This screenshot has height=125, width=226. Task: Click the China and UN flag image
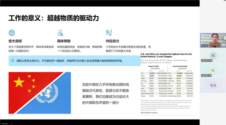point(40,92)
